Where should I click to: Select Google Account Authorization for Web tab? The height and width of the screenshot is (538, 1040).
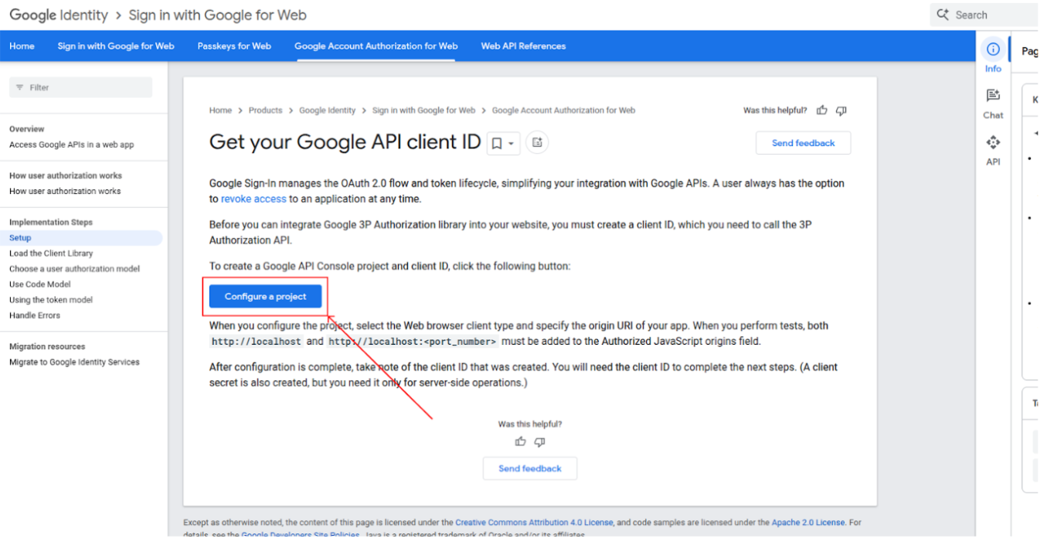pos(376,46)
